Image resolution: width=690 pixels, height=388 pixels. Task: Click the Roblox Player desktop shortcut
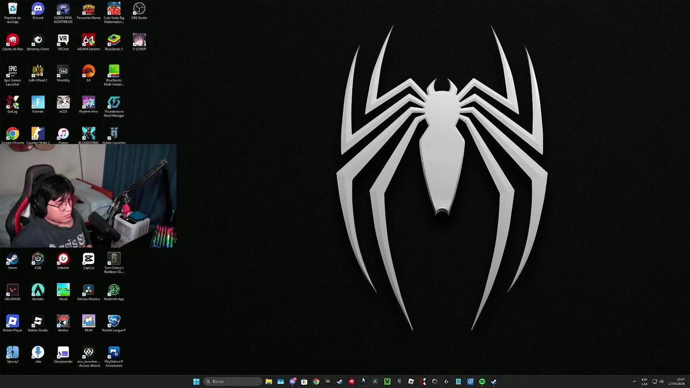12,324
